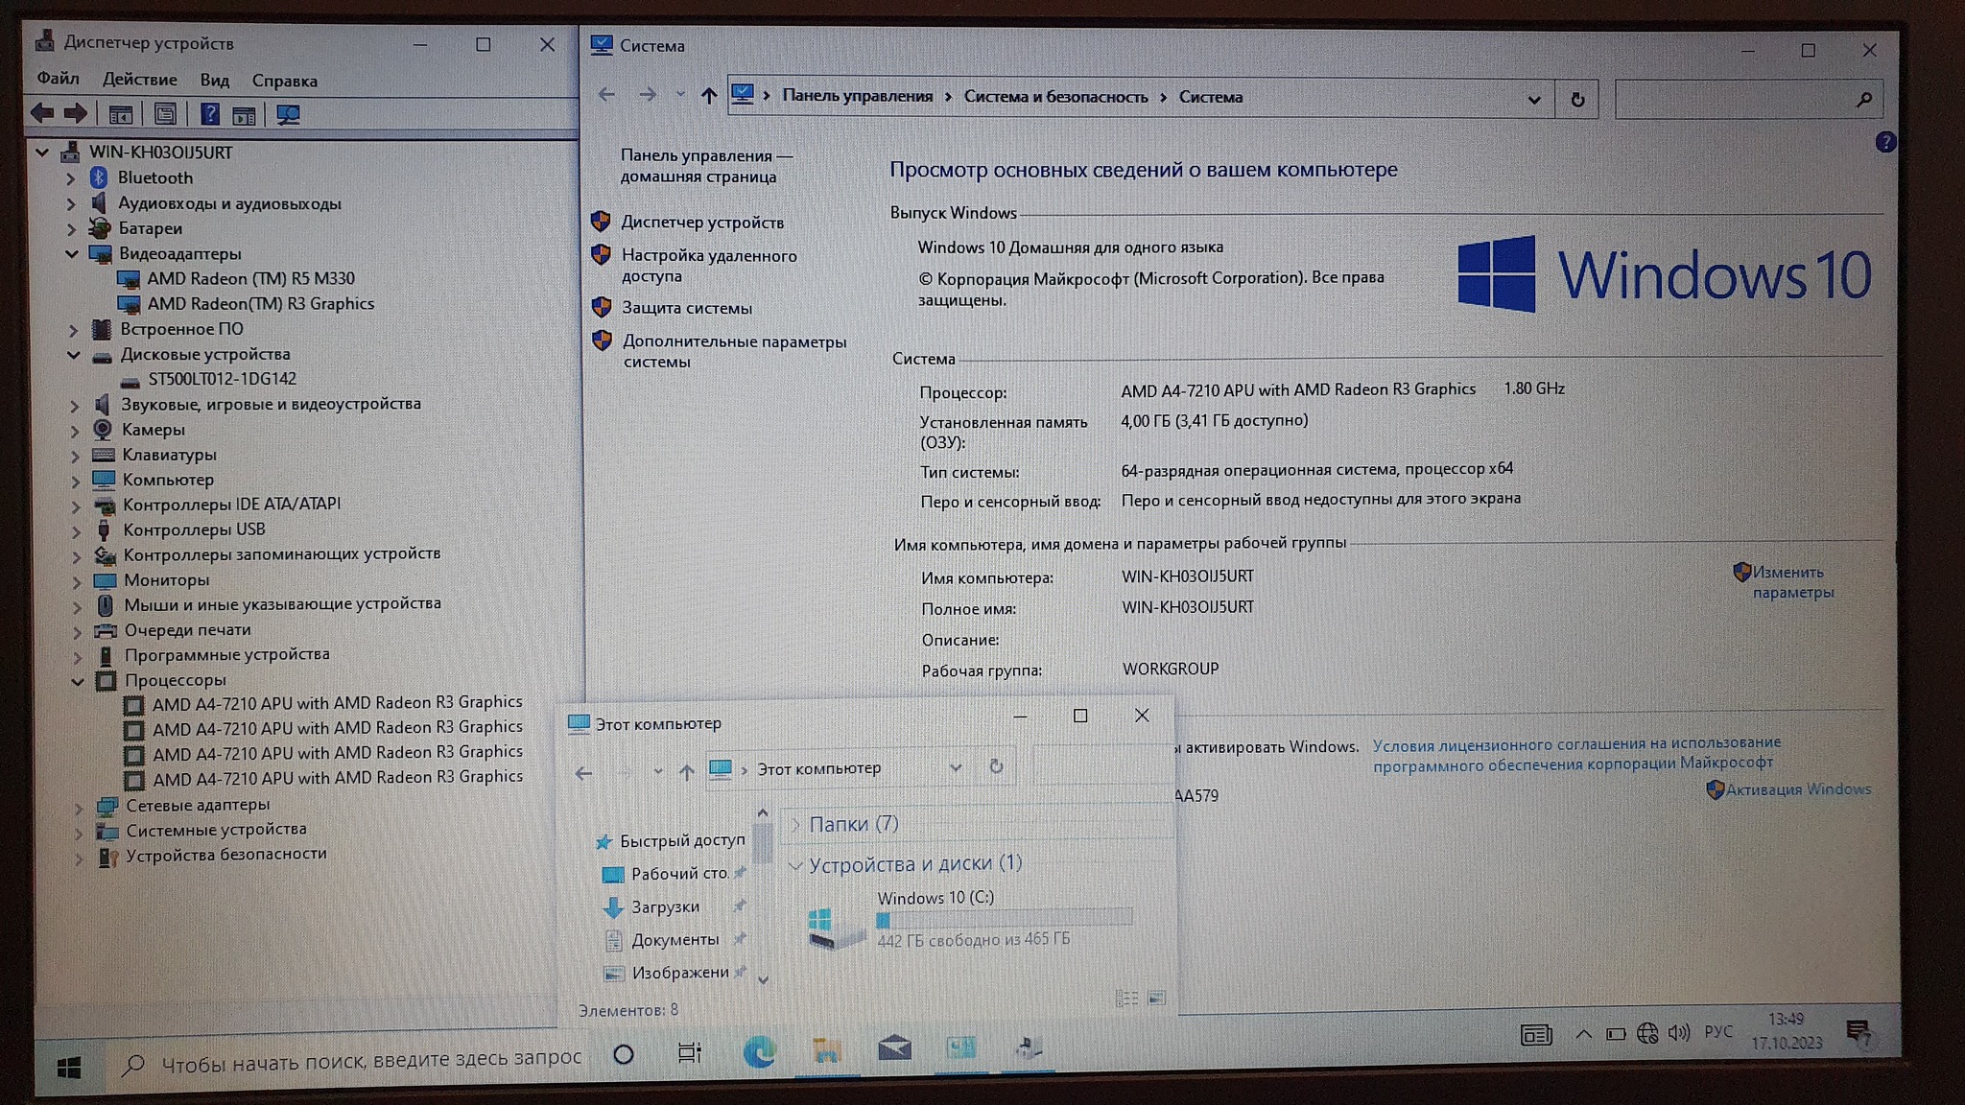Click the scan for hardware changes toolbar icon
The width and height of the screenshot is (1965, 1105).
pos(287,115)
